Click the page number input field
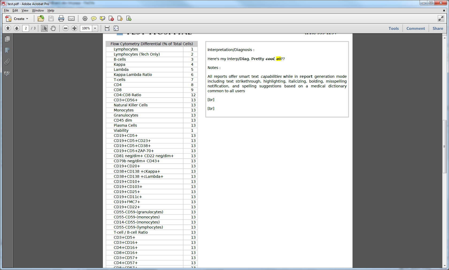Viewport: 449px width, 270px height. click(x=26, y=28)
